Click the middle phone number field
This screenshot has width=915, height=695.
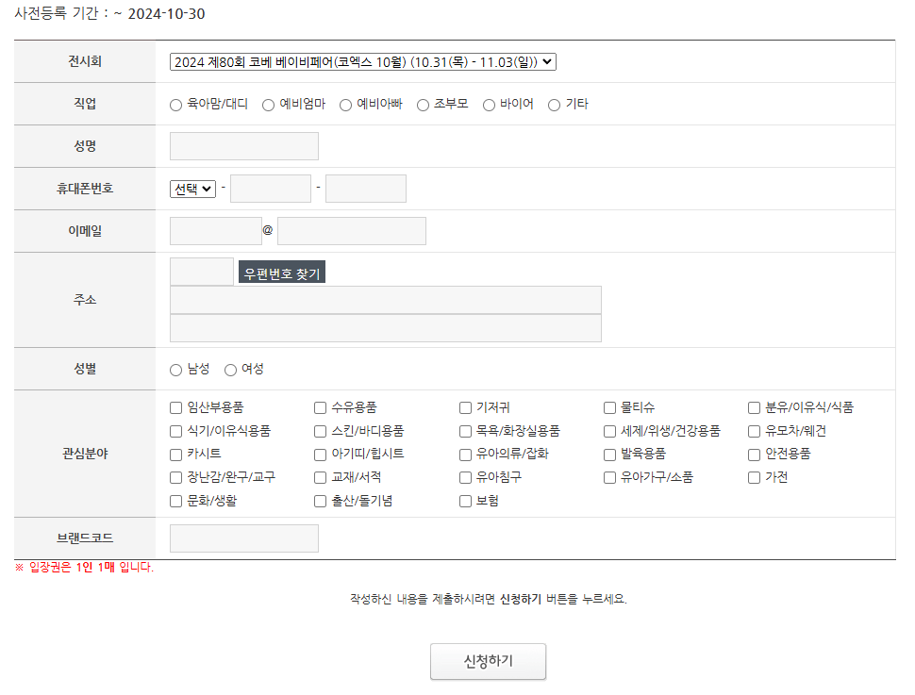point(271,189)
